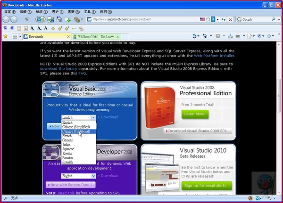Open the 檔案 (File) menu
The image size is (283, 203).
click(x=10, y=12)
